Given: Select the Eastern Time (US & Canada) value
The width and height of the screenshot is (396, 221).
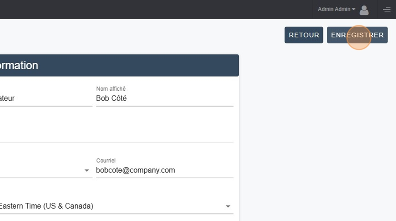Looking at the screenshot, I should 47,206.
